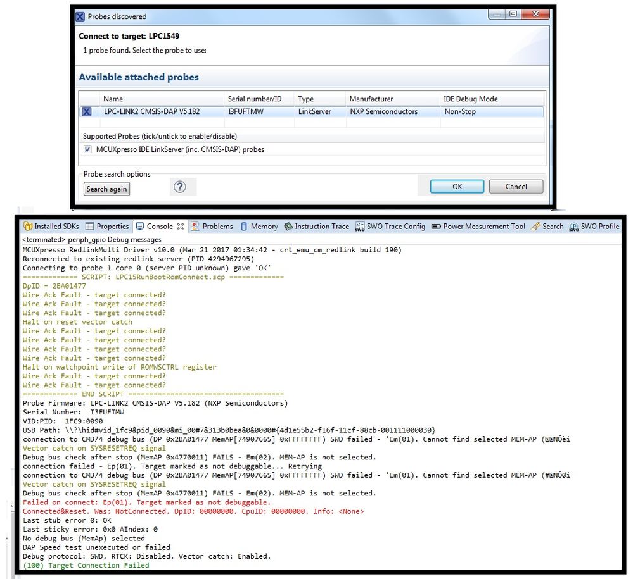Open the help question mark icon
633x579 pixels.
[180, 187]
